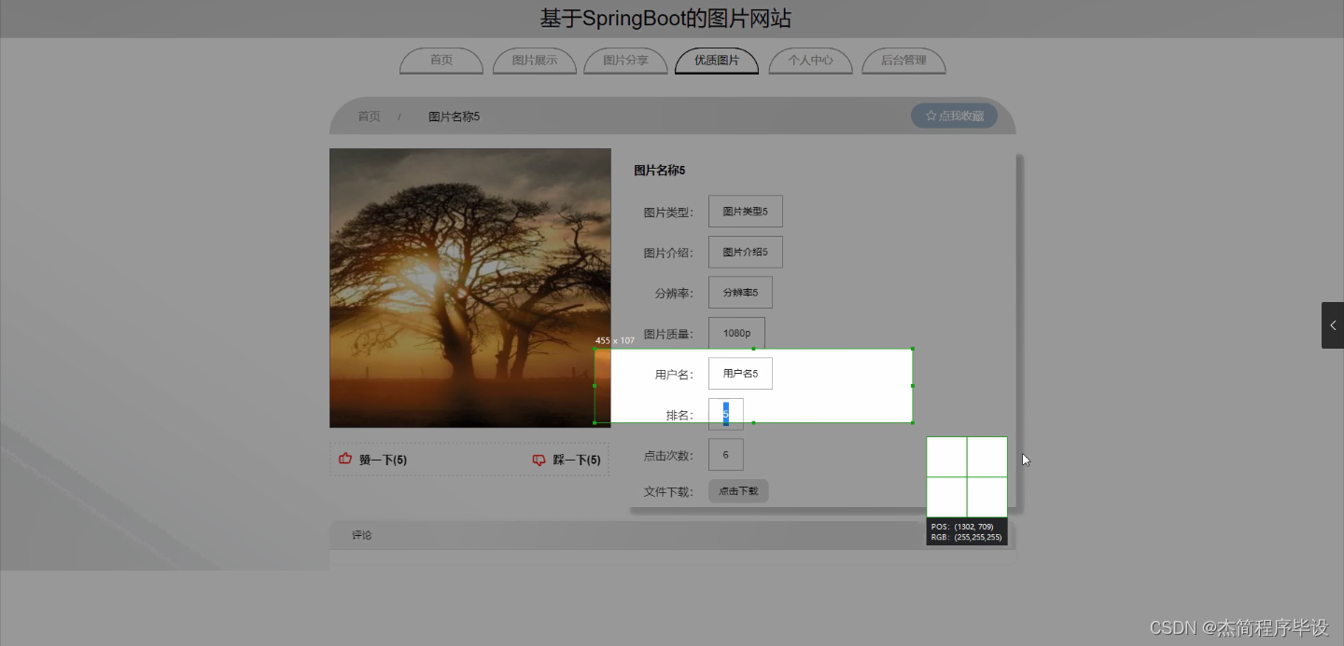
Task: Open the 后台管理 tab
Action: point(903,61)
